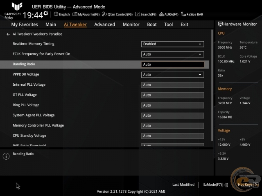Select the Banding Ratio row label
The width and height of the screenshot is (262, 196).
[24, 64]
